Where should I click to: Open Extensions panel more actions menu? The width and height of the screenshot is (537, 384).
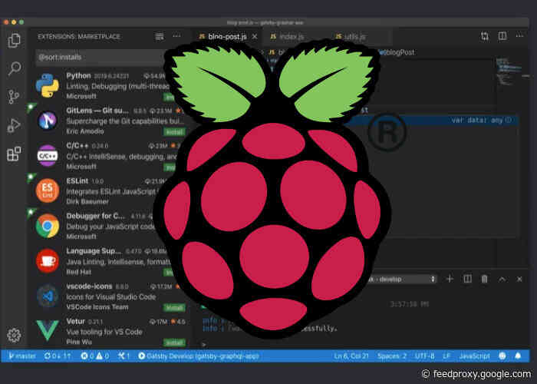click(176, 36)
